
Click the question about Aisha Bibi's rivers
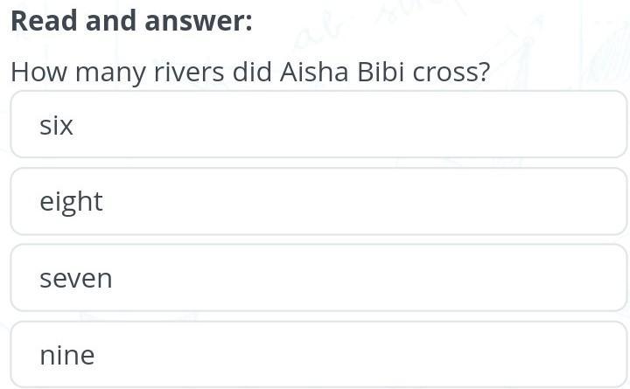click(250, 72)
